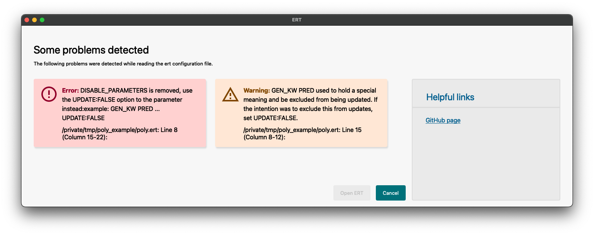Image resolution: width=594 pixels, height=235 pixels.
Task: Minimize the ERT window with yellow button
Action: pos(34,20)
